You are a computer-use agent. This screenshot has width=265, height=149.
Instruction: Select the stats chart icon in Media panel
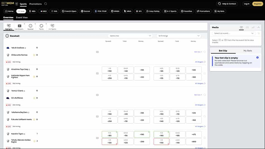point(253,27)
